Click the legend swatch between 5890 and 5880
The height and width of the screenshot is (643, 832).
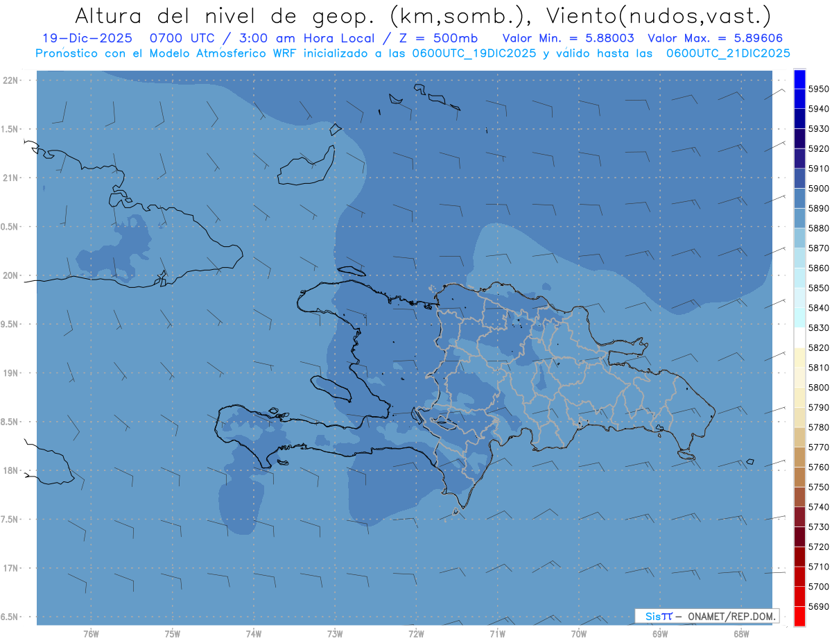coord(799,218)
